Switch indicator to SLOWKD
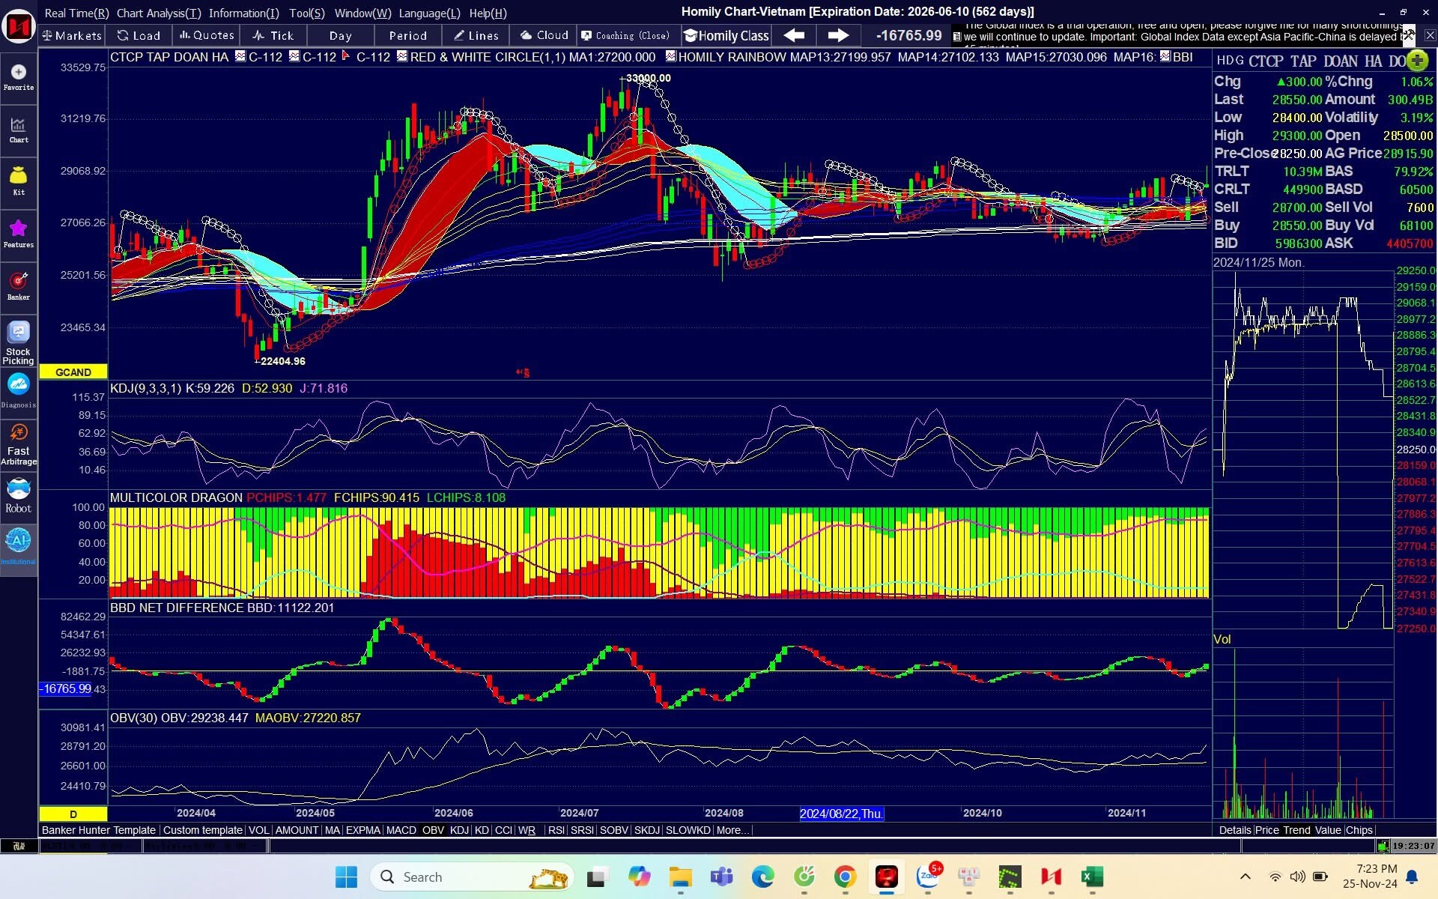 point(688,830)
